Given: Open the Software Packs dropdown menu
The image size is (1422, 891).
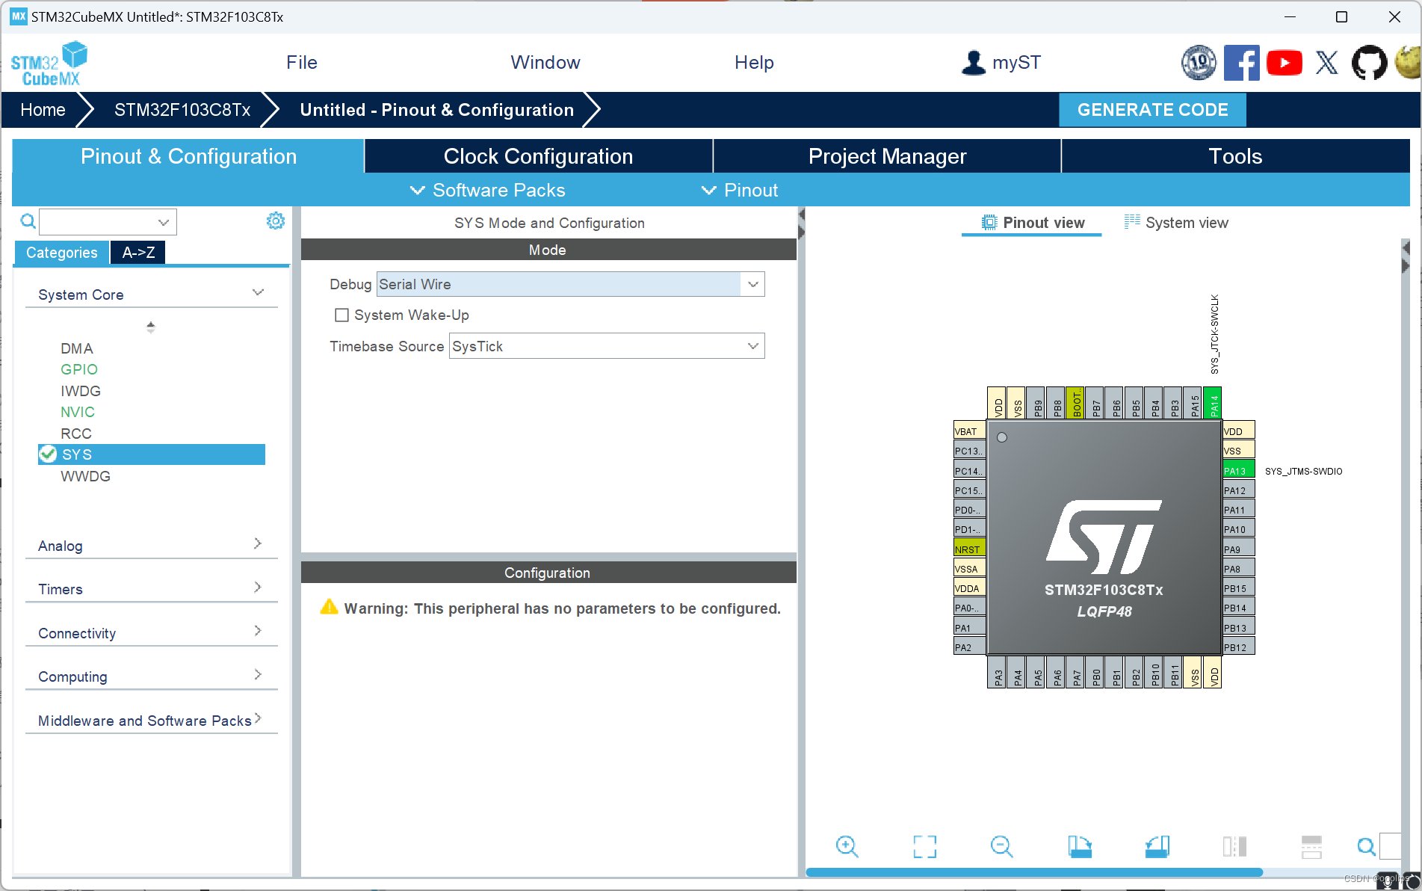Looking at the screenshot, I should pos(487,190).
